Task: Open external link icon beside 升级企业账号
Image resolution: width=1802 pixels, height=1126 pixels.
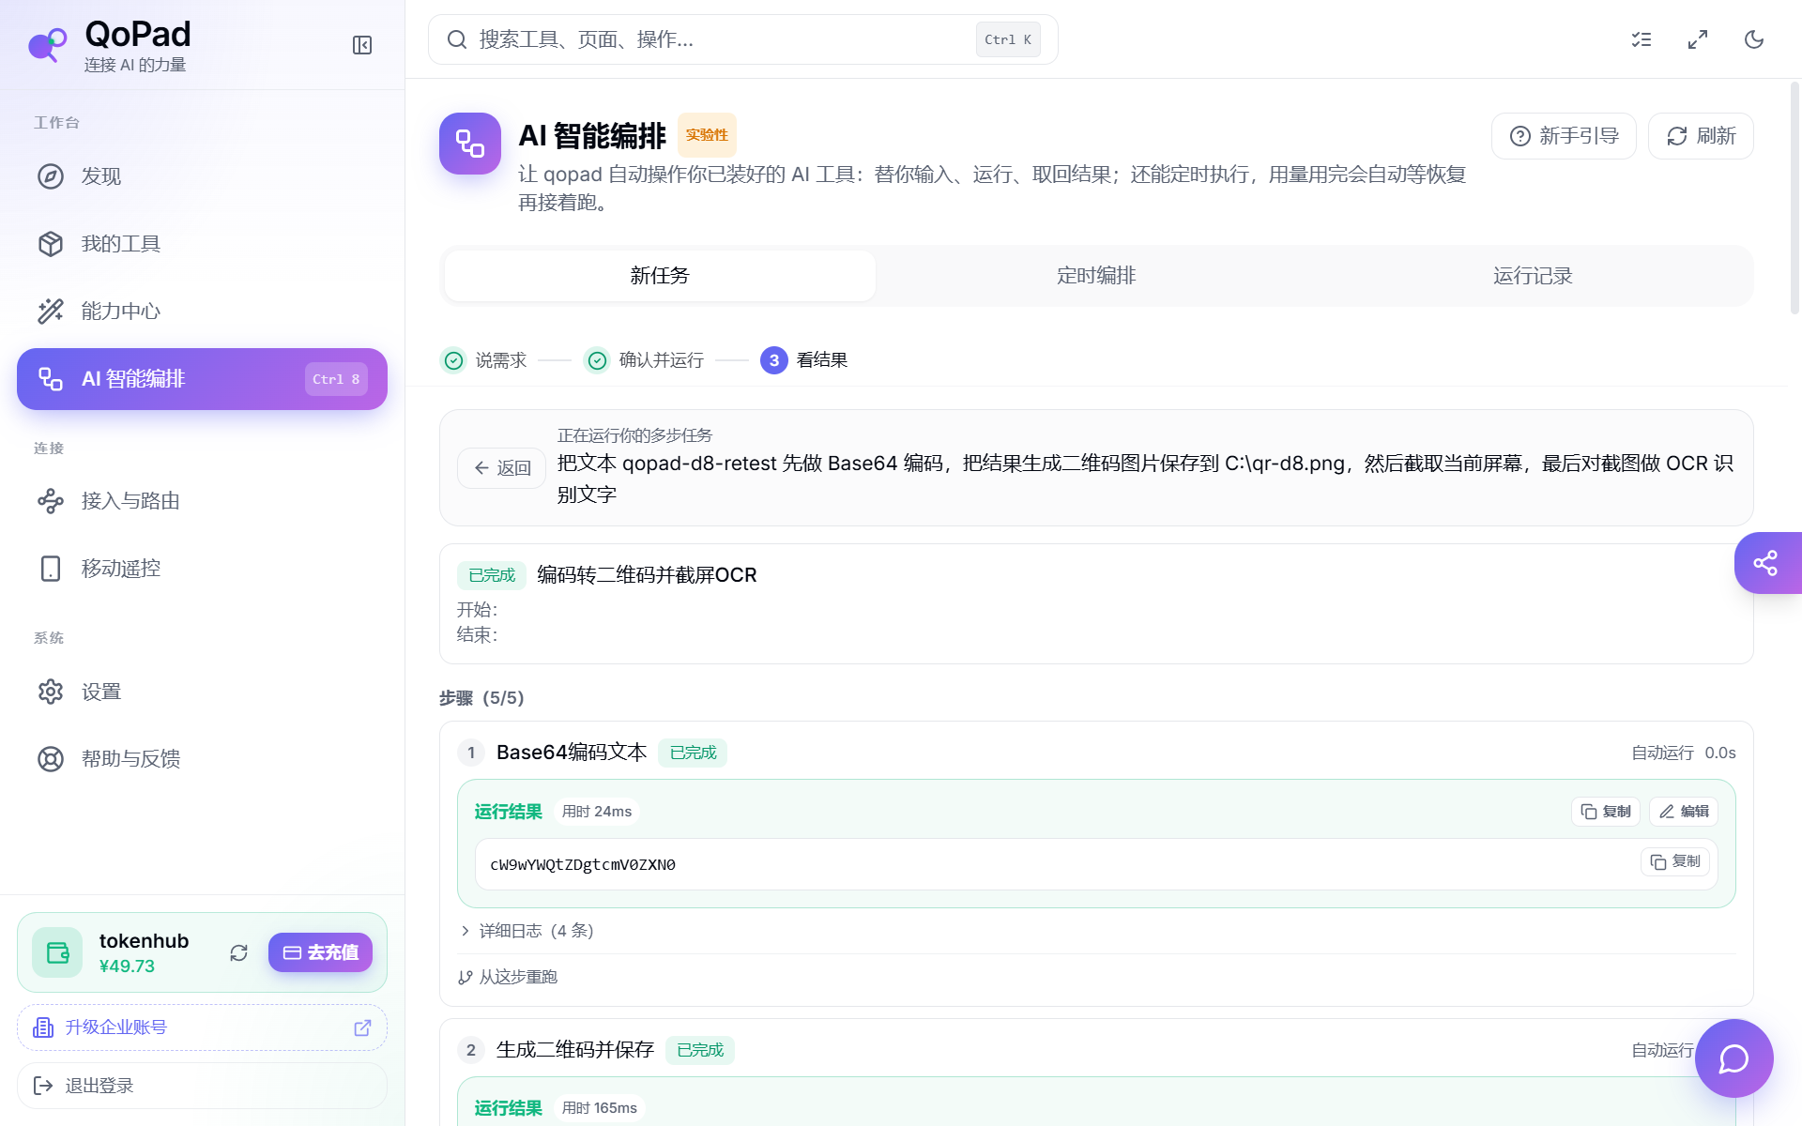Action: [362, 1027]
